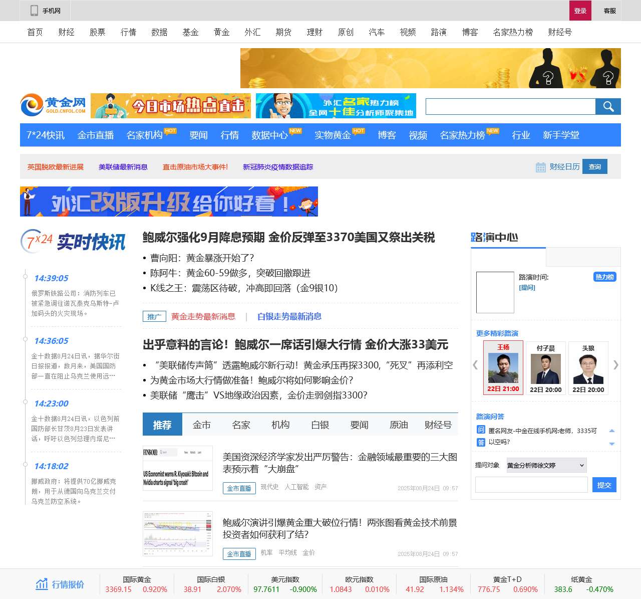Click the search magnifying glass icon
The width and height of the screenshot is (641, 599).
(608, 106)
